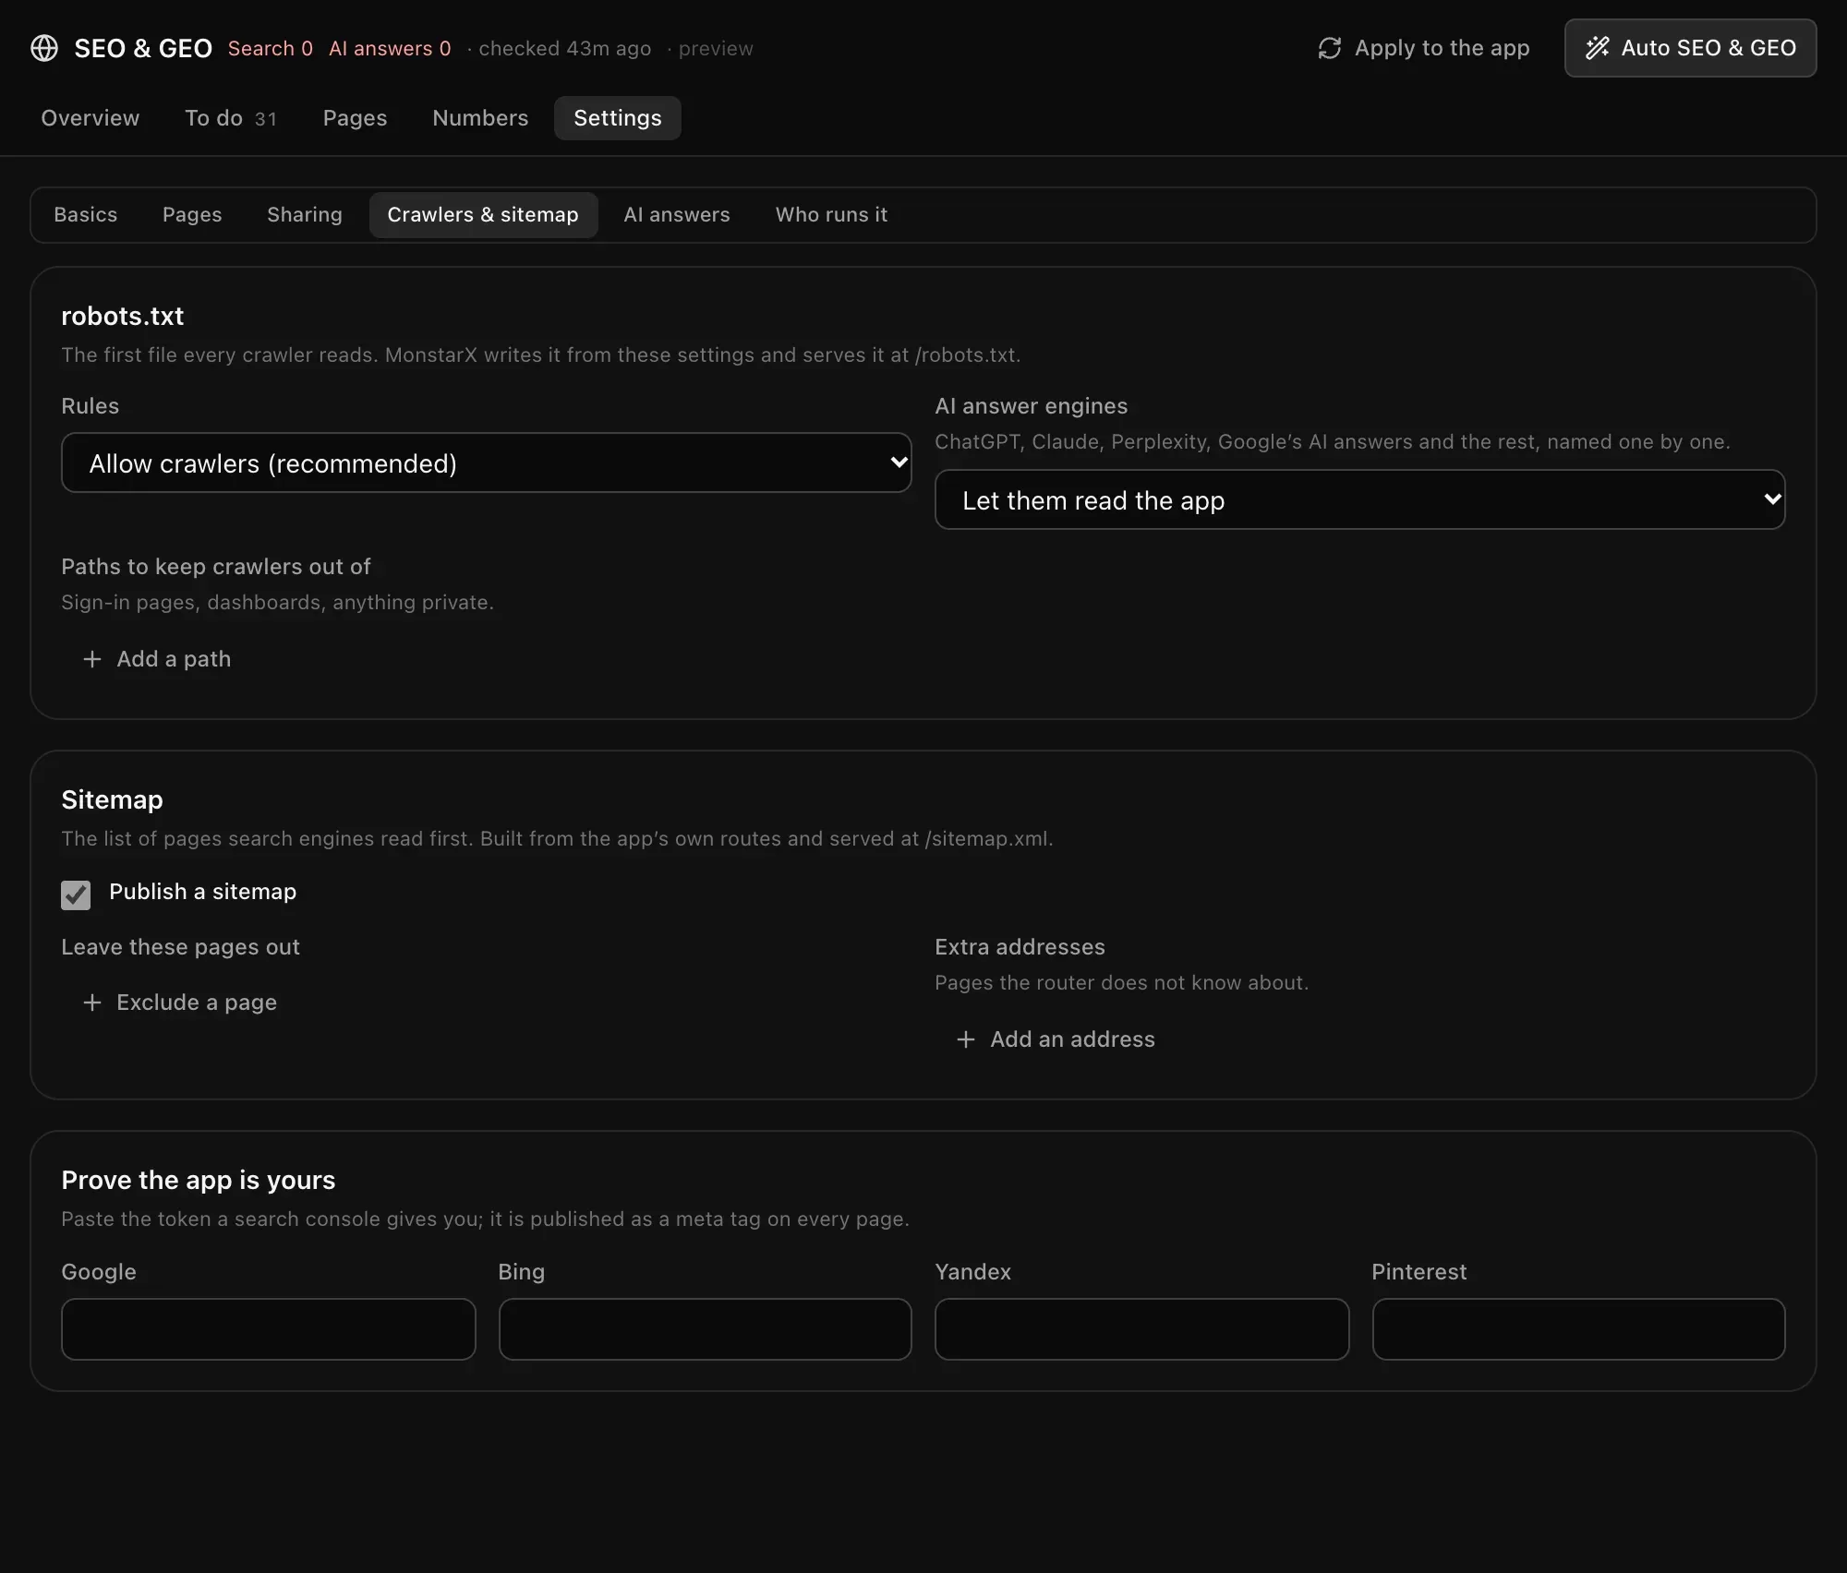Focus the Pinterest verification token field
This screenshot has width=1847, height=1573.
pos(1579,1329)
